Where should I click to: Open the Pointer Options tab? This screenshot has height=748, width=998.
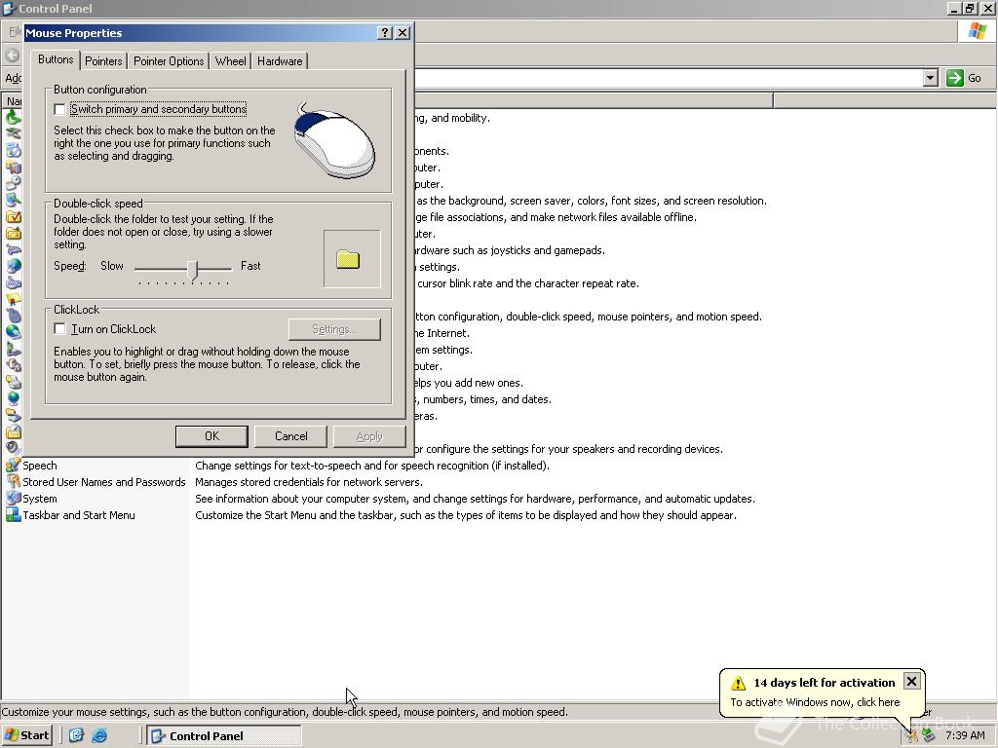coord(169,61)
